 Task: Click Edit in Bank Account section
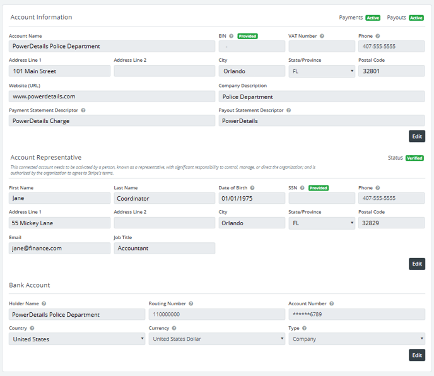(416, 355)
